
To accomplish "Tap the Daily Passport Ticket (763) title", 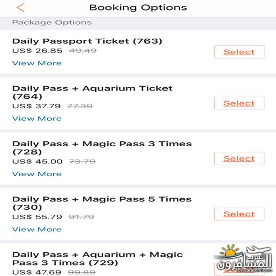I will (x=87, y=41).
